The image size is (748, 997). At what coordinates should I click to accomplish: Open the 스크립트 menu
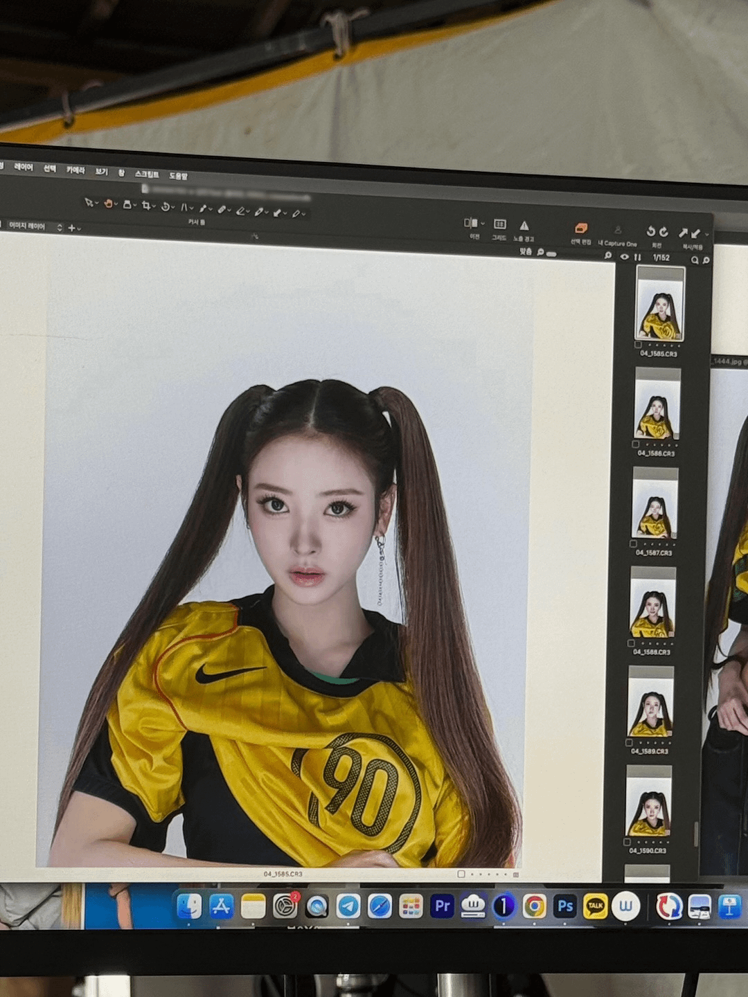147,174
